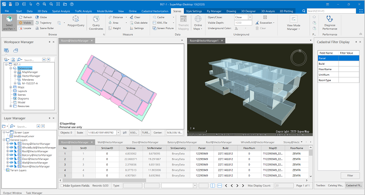The width and height of the screenshot is (365, 195).
Task: Toggle visibility of WholeBuild@VectorManager layer
Action: coord(11,148)
